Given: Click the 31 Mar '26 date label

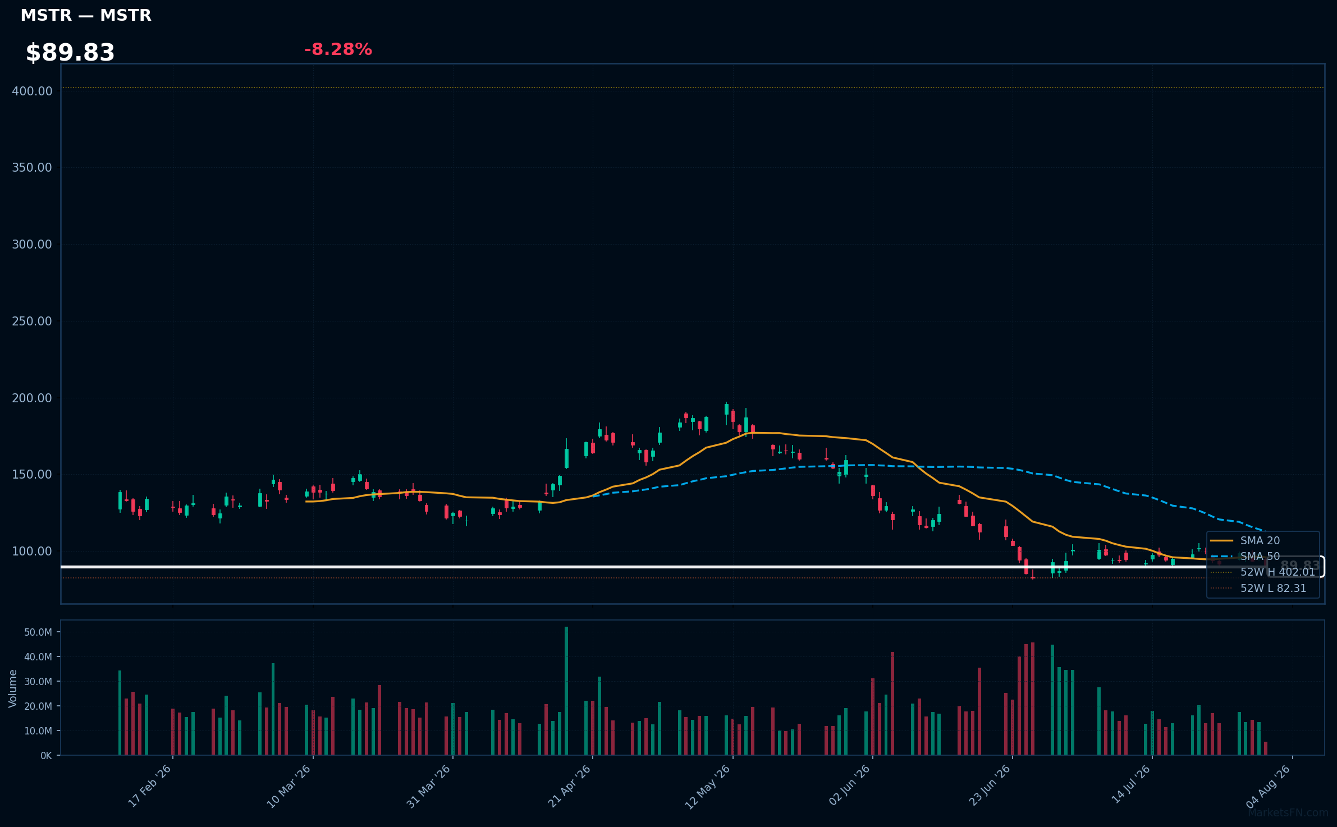Looking at the screenshot, I should (429, 786).
